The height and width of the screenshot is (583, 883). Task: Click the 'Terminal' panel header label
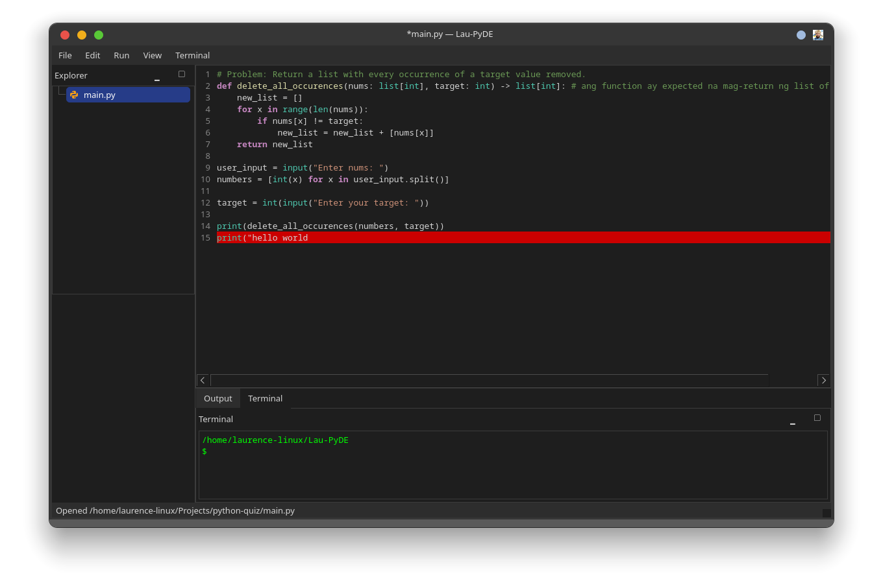click(216, 420)
